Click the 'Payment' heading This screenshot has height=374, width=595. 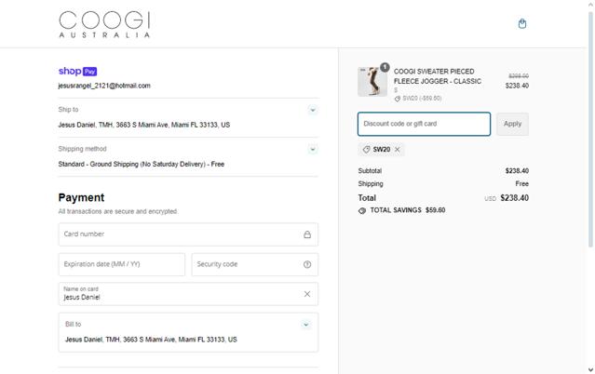pyautogui.click(x=81, y=197)
